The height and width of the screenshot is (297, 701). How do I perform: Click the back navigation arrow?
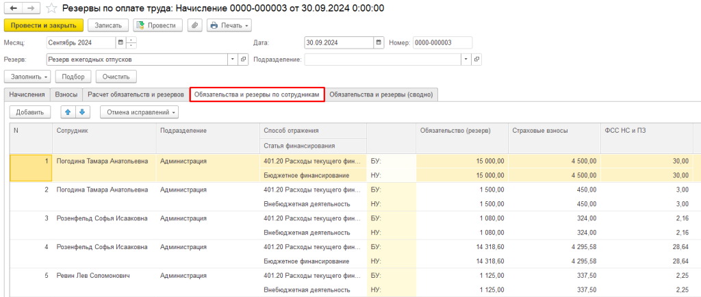point(13,8)
